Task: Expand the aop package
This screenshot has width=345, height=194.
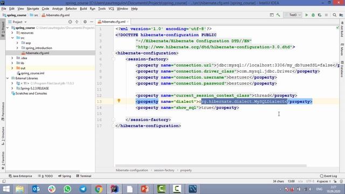Action: (x=17, y=43)
